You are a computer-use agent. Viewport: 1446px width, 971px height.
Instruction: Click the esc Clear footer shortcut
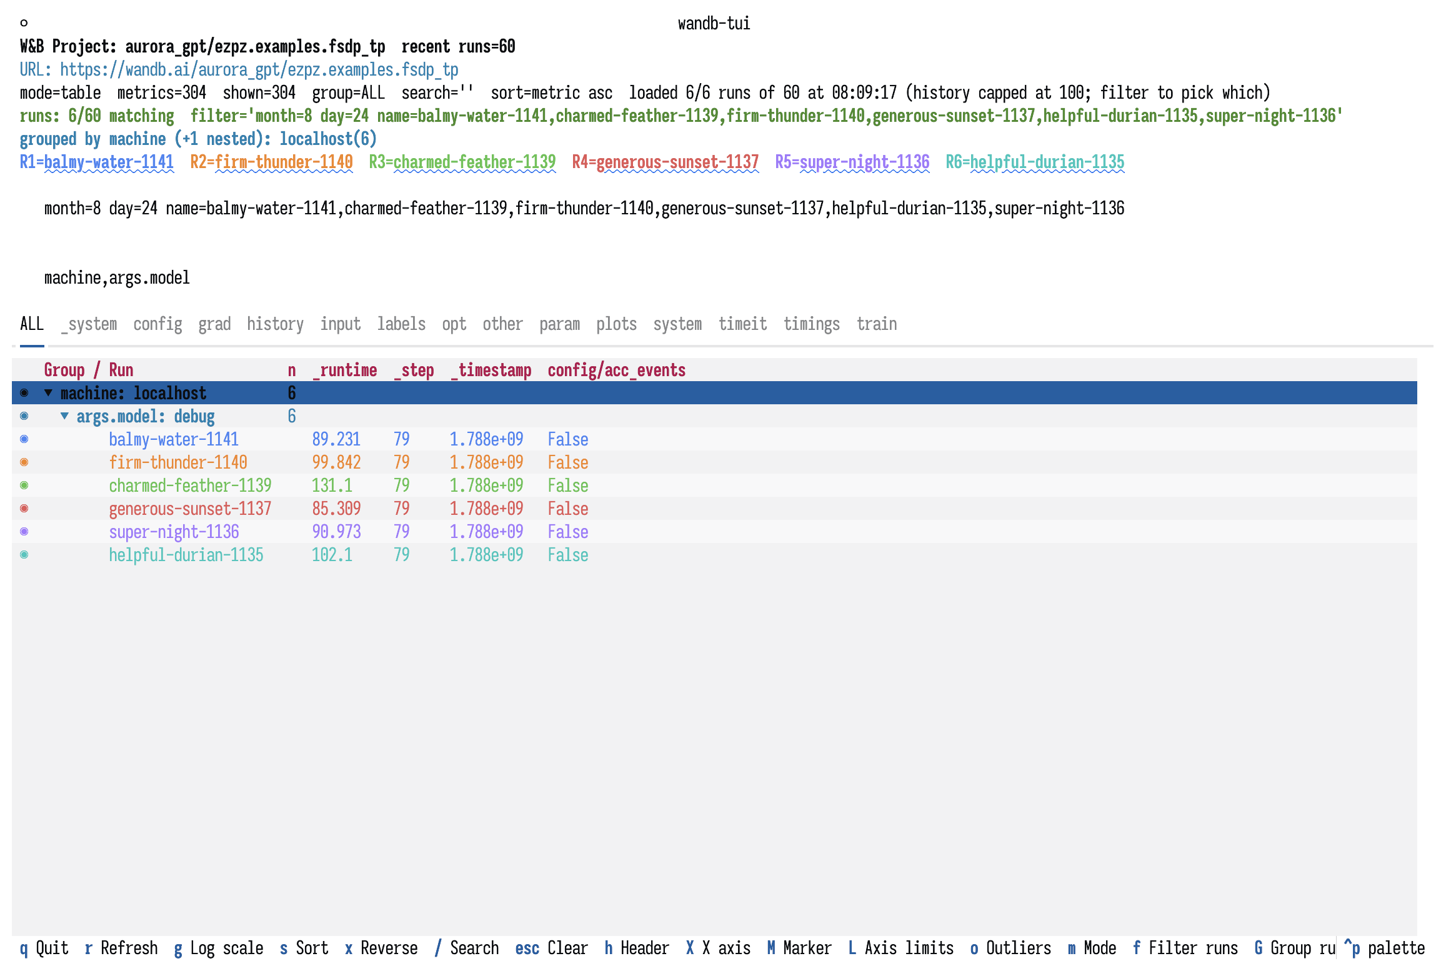[552, 948]
